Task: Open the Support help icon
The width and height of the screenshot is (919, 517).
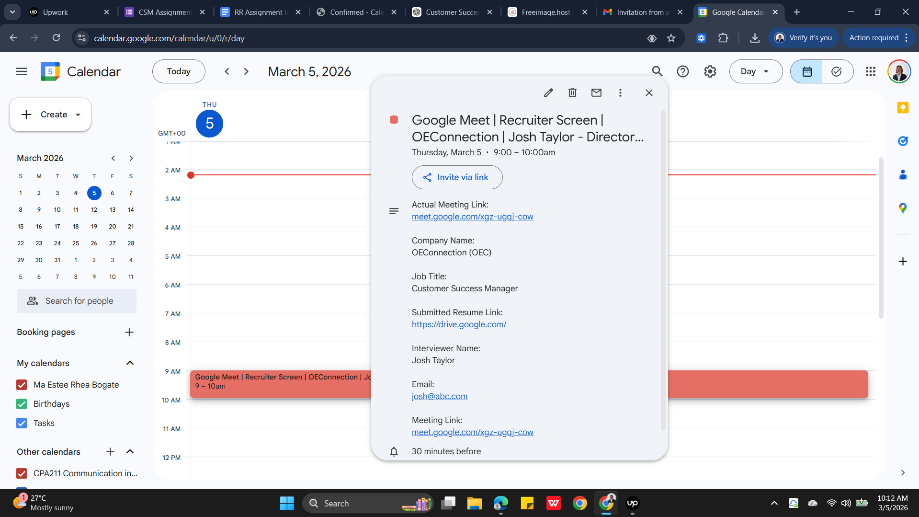Action: point(683,71)
